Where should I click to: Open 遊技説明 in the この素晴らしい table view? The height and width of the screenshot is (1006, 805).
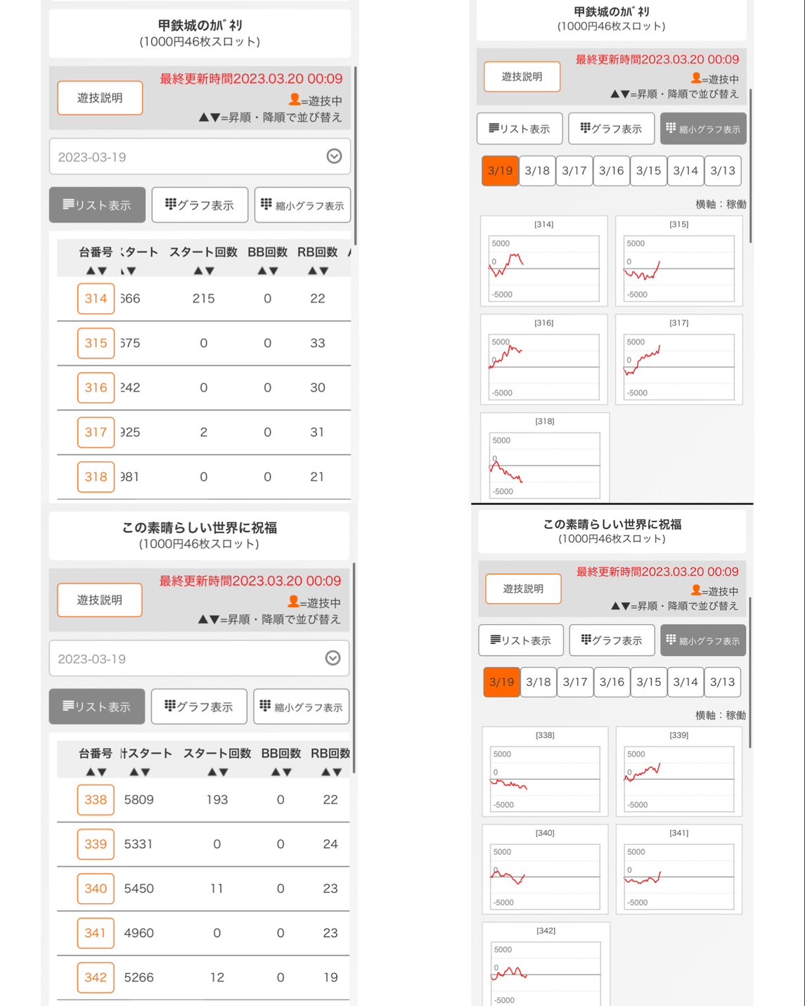(99, 600)
